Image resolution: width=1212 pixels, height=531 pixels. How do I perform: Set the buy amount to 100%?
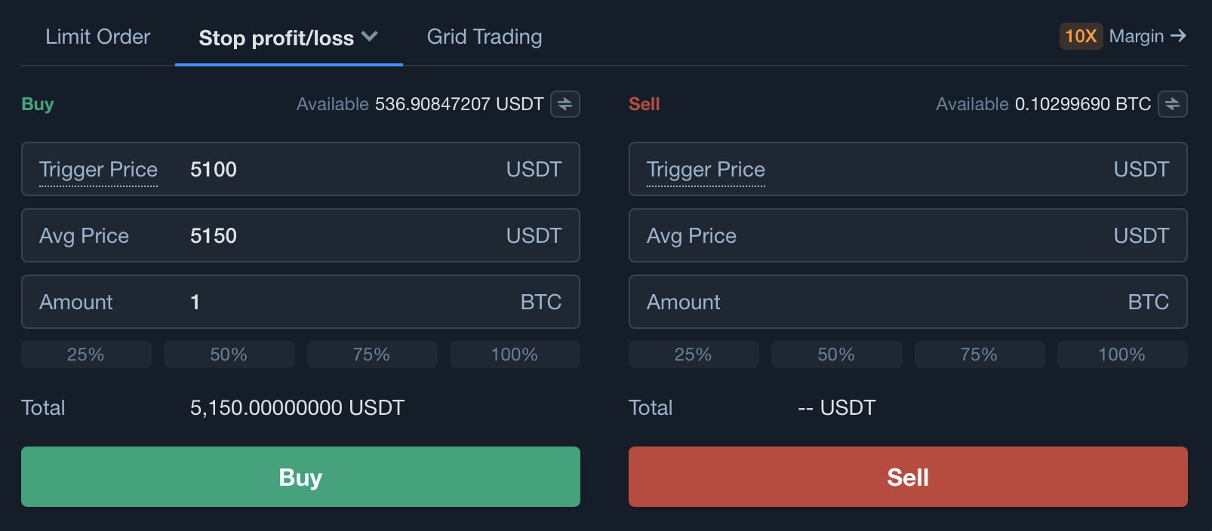[515, 355]
